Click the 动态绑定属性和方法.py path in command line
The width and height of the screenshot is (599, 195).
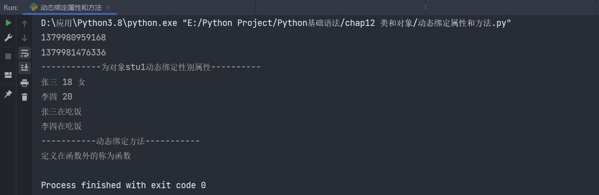[464, 23]
